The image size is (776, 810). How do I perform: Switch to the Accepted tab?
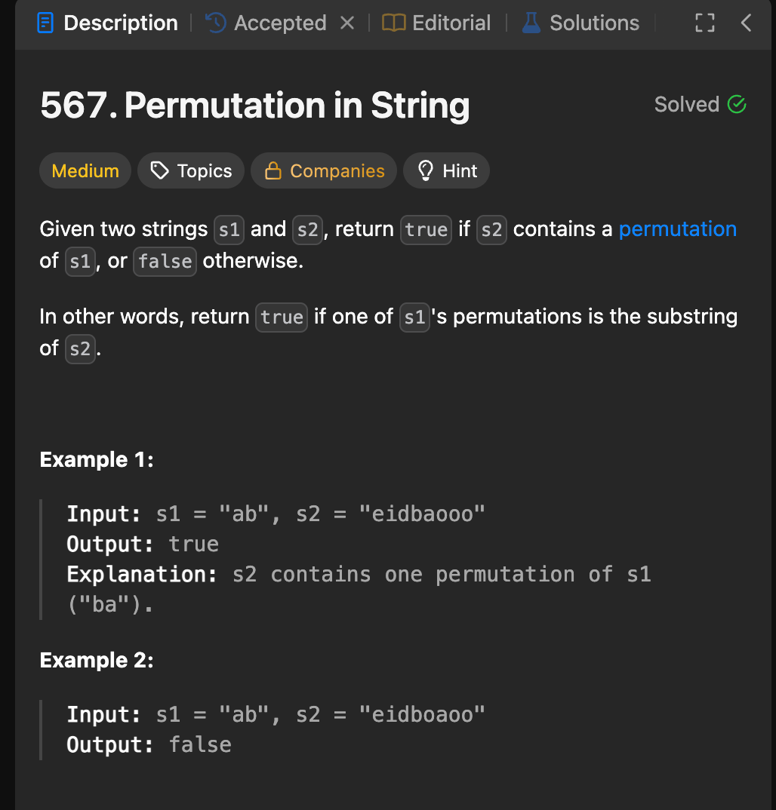click(x=266, y=23)
